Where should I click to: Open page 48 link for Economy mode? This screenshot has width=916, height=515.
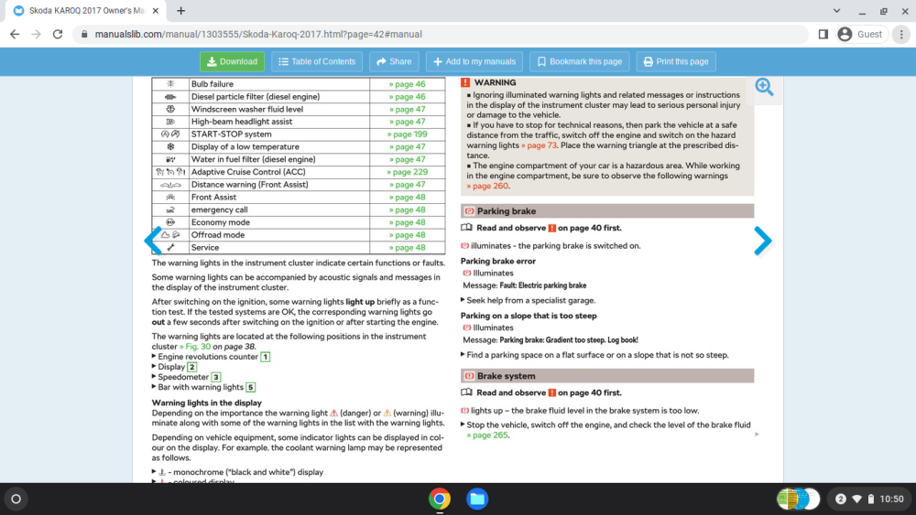point(408,222)
